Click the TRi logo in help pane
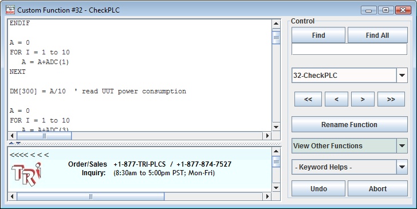This screenshot has height=209, width=417. (x=26, y=174)
